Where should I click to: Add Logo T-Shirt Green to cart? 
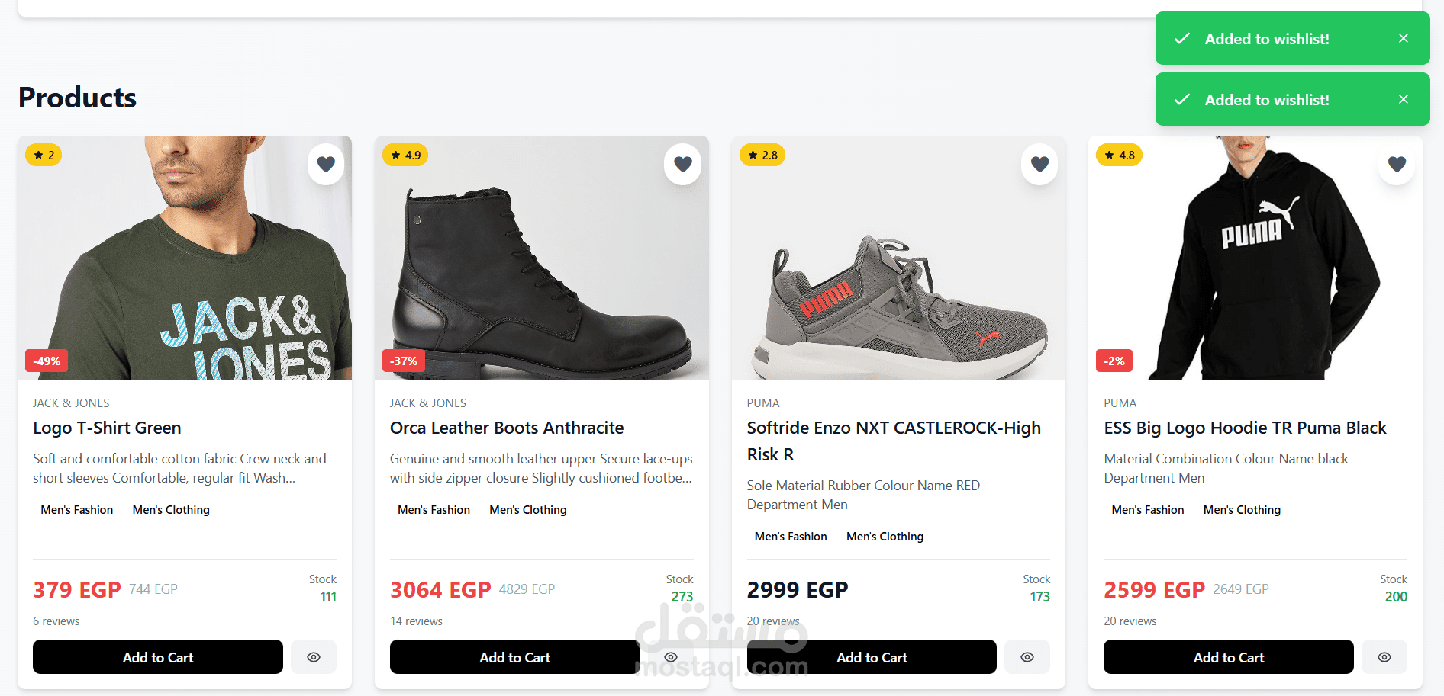158,657
